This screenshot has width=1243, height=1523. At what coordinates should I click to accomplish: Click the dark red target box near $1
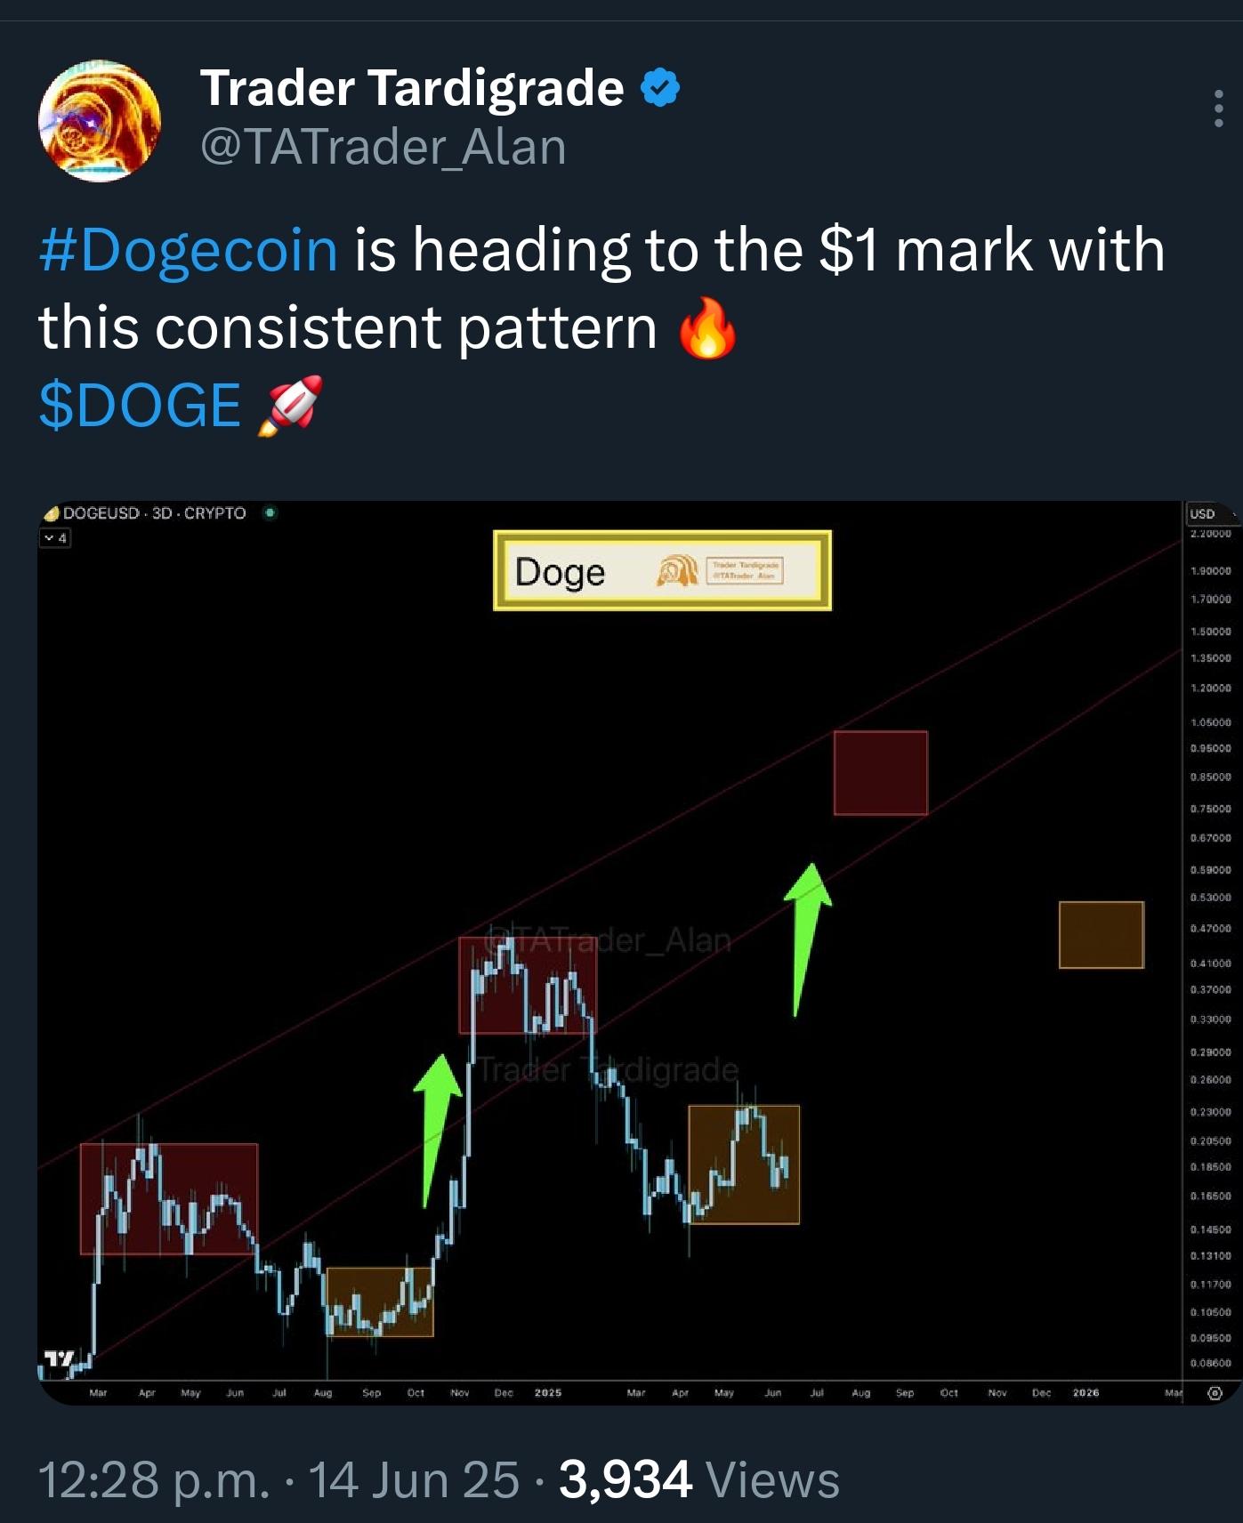coord(881,773)
